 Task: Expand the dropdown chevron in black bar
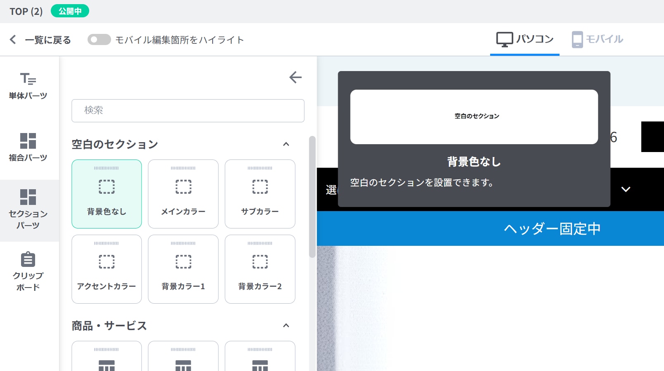(x=626, y=189)
